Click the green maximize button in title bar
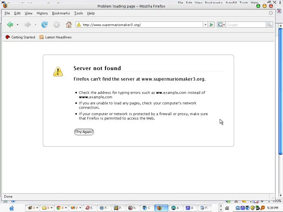Image resolution: width=283 pixels, height=212 pixels. (x=258, y=6)
